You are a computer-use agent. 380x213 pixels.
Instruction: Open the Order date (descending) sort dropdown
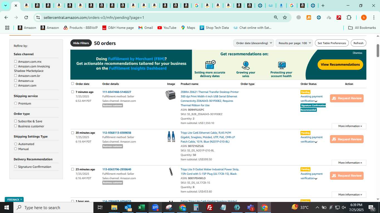point(254,43)
